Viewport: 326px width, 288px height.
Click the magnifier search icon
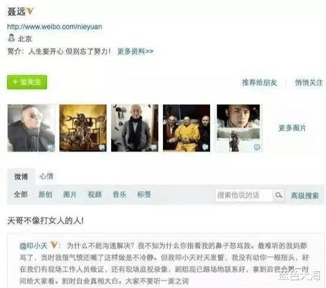click(278, 195)
